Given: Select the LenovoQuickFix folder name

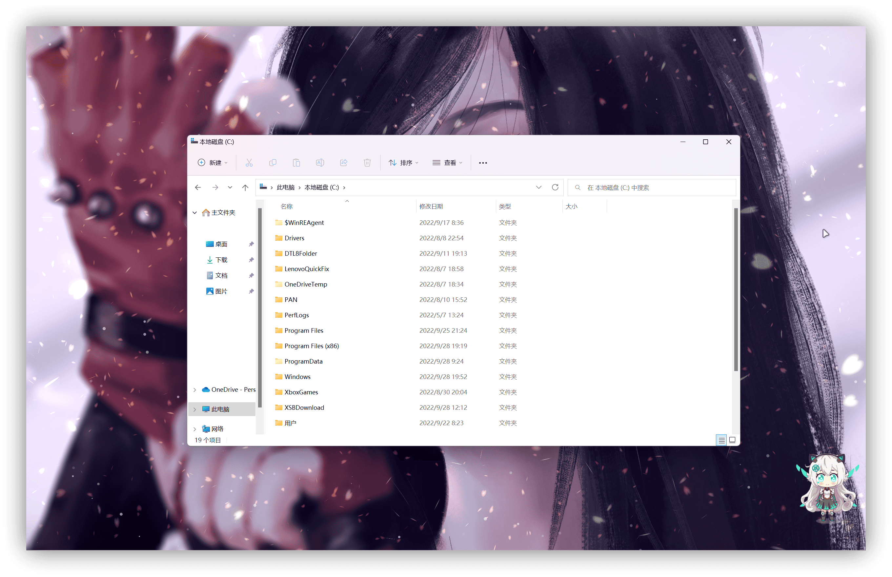Looking at the screenshot, I should [307, 269].
